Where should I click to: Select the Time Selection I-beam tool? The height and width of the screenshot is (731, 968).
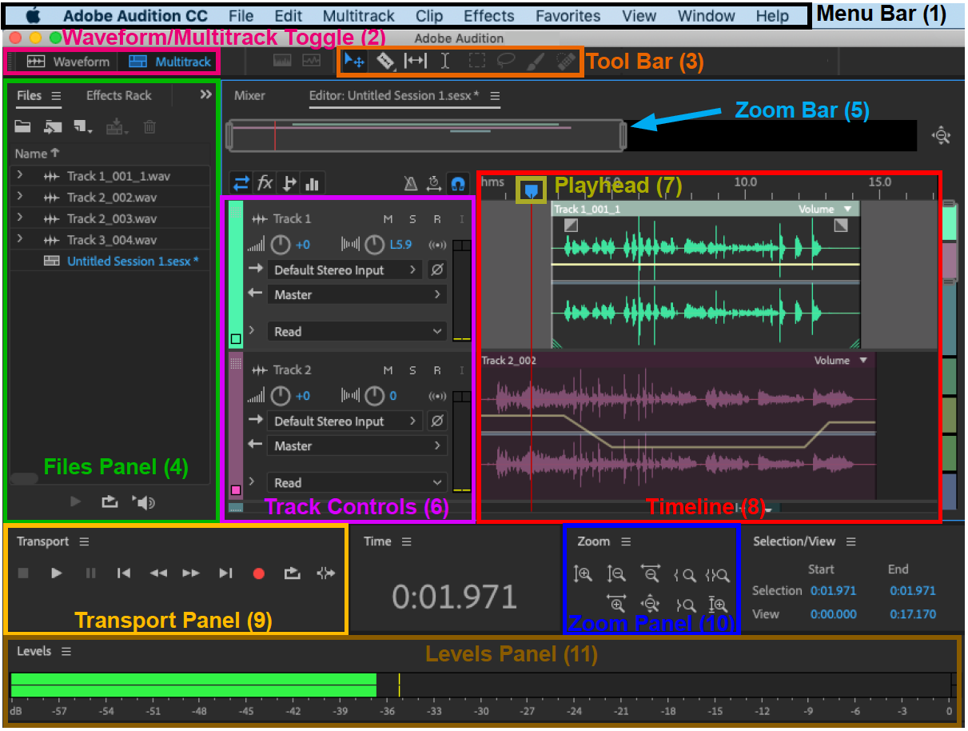click(446, 60)
